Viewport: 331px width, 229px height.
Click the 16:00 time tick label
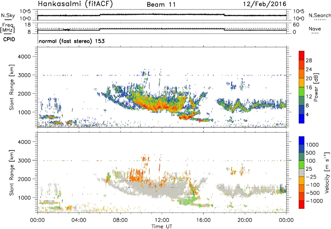203,220
